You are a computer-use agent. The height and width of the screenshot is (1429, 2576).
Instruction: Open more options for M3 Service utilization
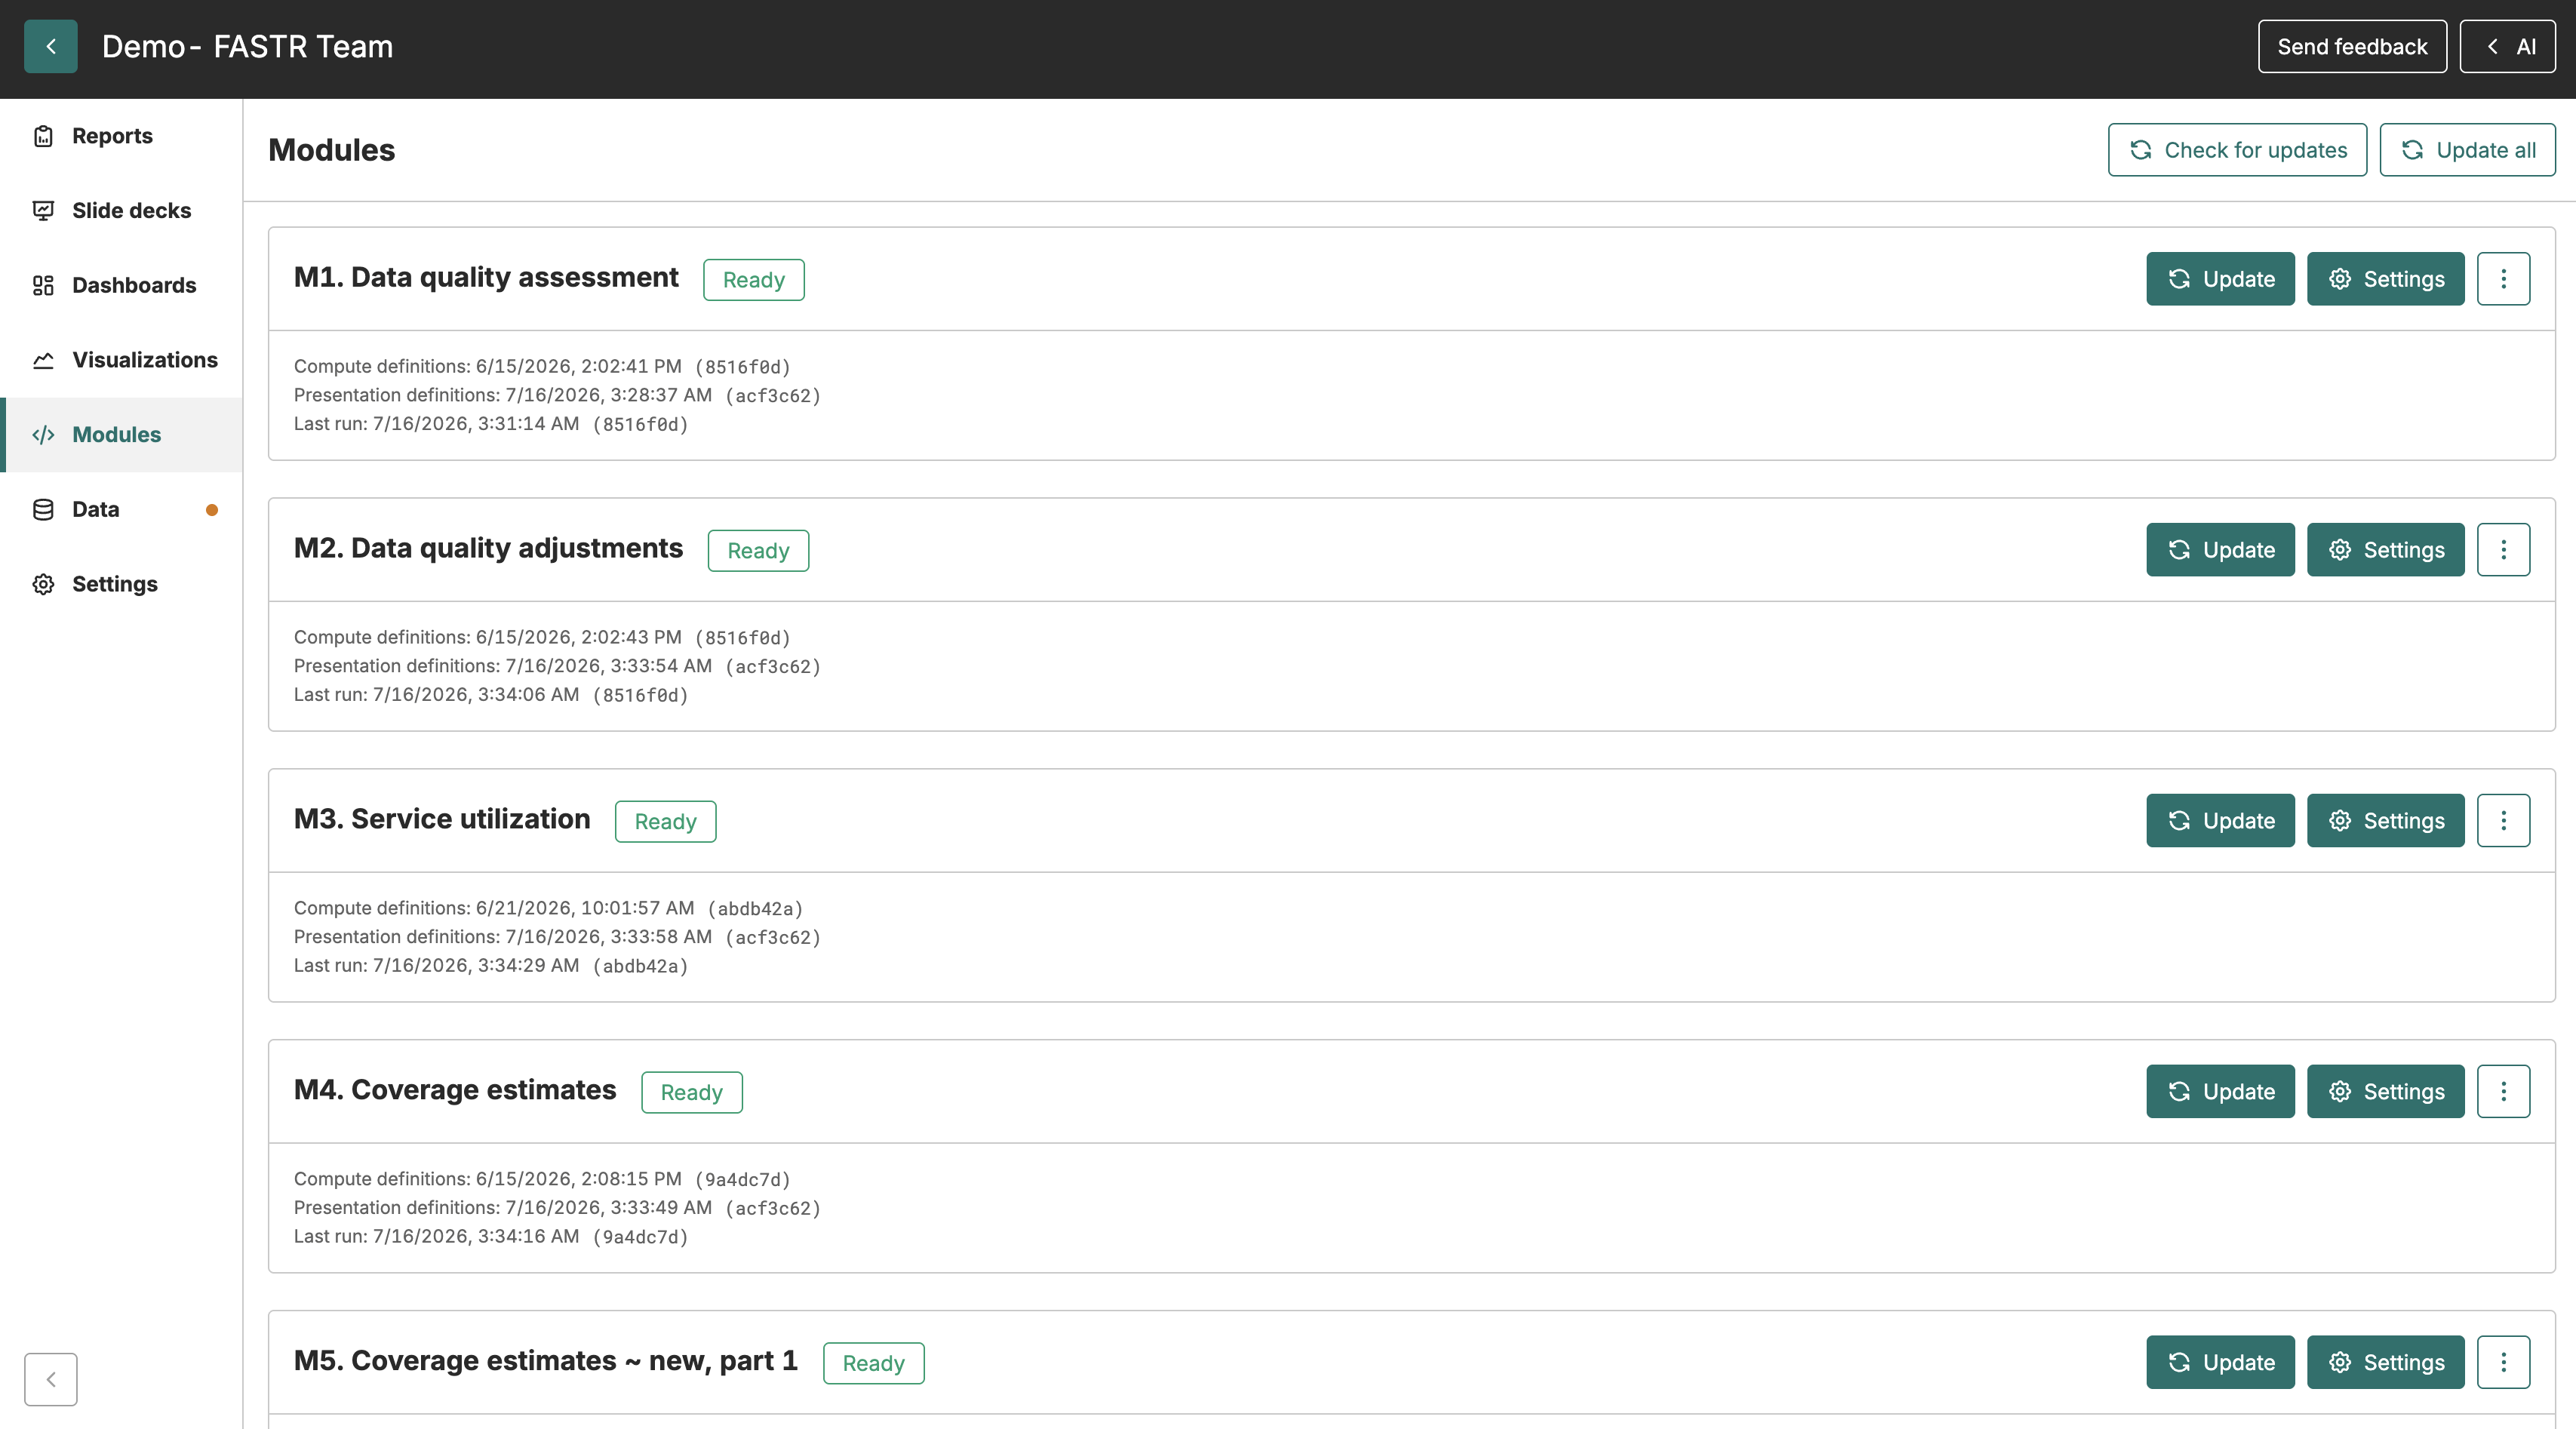coord(2503,821)
